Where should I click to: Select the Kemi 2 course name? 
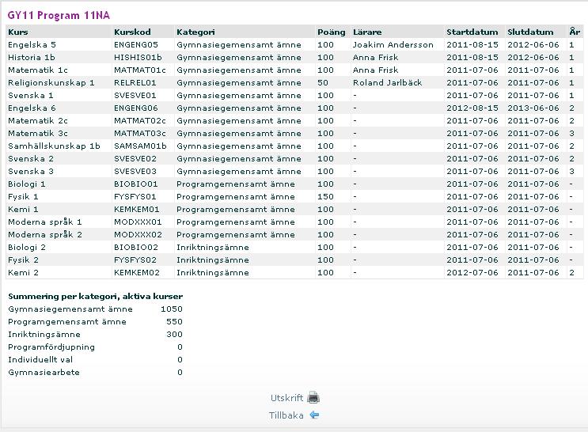pos(23,273)
